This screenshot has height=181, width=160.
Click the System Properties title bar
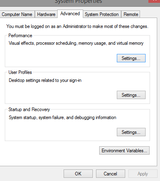coord(78,2)
